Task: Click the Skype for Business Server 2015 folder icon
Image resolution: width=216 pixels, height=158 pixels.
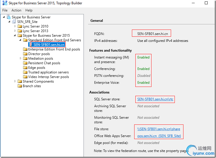Action: pyautogui.click(x=20, y=35)
